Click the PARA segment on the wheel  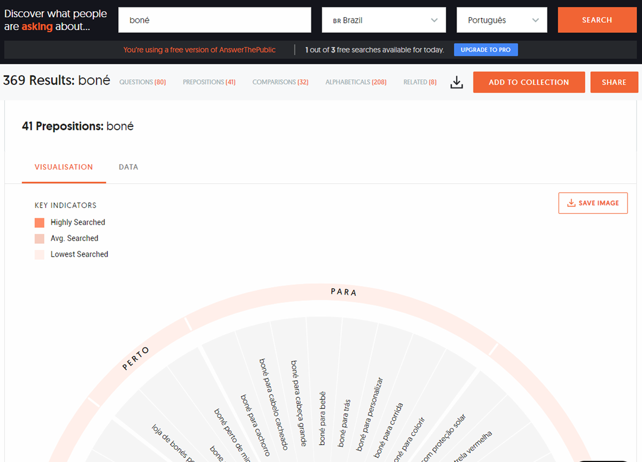point(343,292)
